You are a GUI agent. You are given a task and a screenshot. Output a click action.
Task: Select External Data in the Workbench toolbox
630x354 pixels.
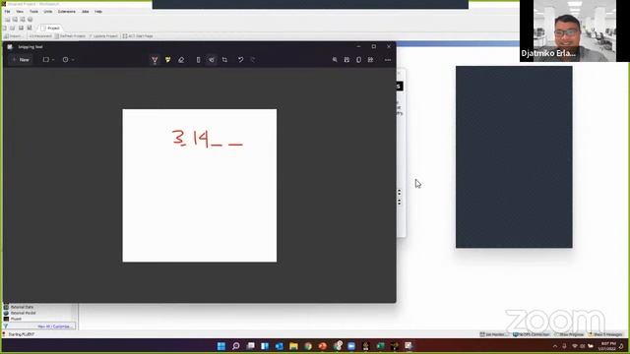click(19, 307)
